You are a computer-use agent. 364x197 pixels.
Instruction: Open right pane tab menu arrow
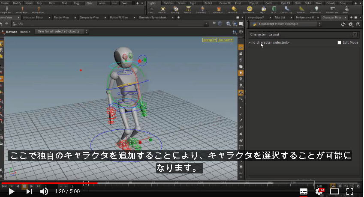(360, 18)
